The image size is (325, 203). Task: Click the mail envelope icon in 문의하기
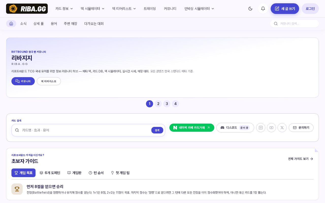[x=295, y=128]
